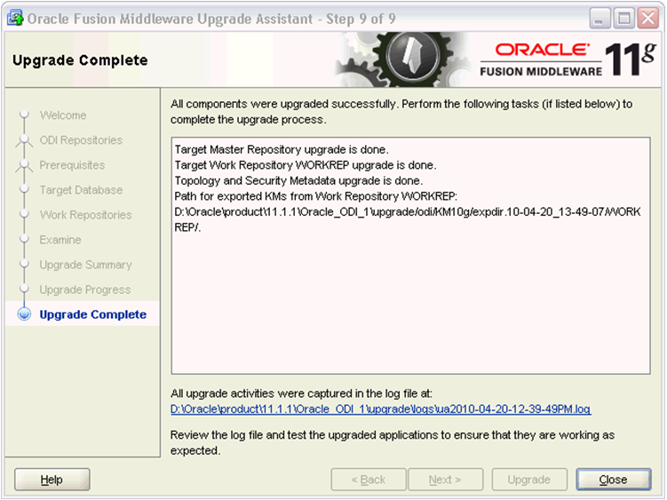Click 'Target Work Repository WORKREP upgrade is done.' line
This screenshot has height=500, width=667.
click(x=306, y=165)
